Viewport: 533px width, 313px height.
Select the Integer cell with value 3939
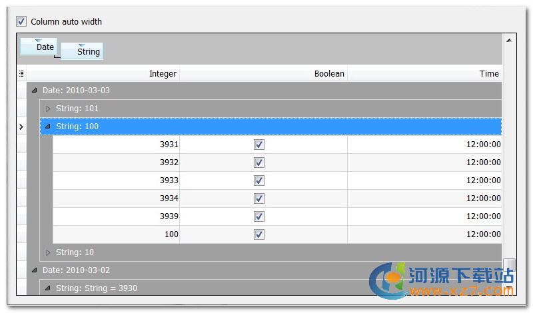(116, 216)
